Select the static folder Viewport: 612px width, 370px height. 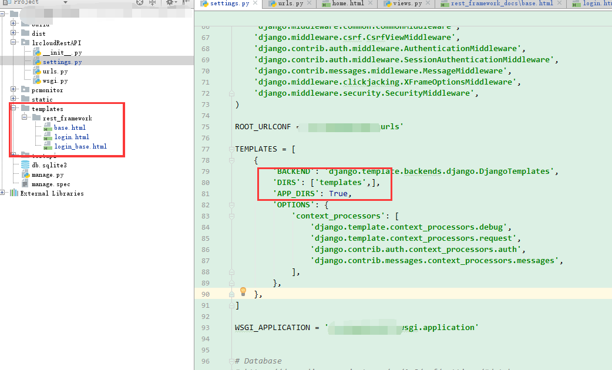click(42, 99)
